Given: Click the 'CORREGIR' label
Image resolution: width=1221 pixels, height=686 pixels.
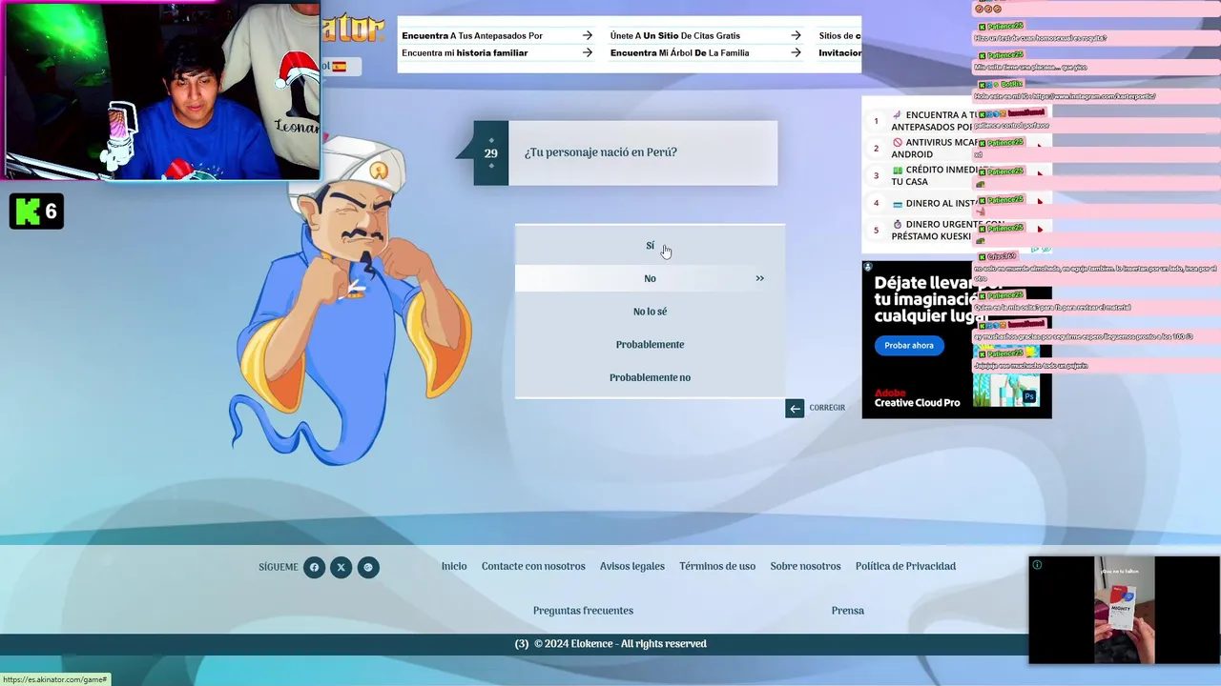Looking at the screenshot, I should [827, 408].
